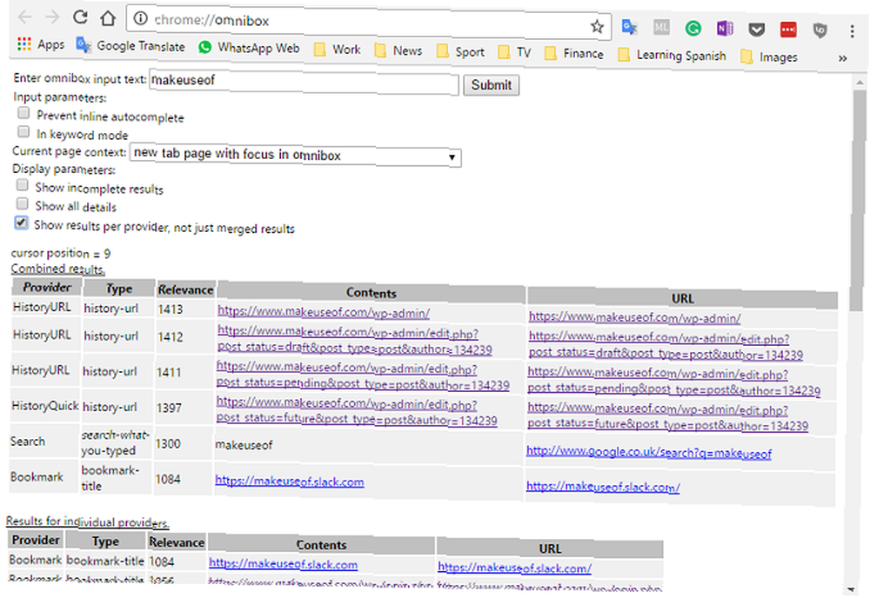Click the scrollbar up arrow

coord(860,82)
